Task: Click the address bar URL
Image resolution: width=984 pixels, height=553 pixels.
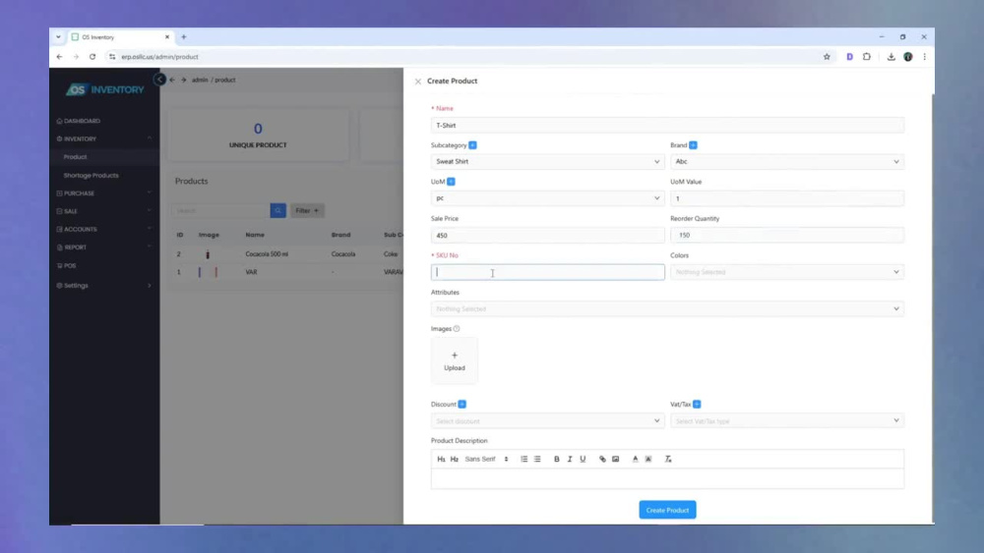Action: click(159, 57)
